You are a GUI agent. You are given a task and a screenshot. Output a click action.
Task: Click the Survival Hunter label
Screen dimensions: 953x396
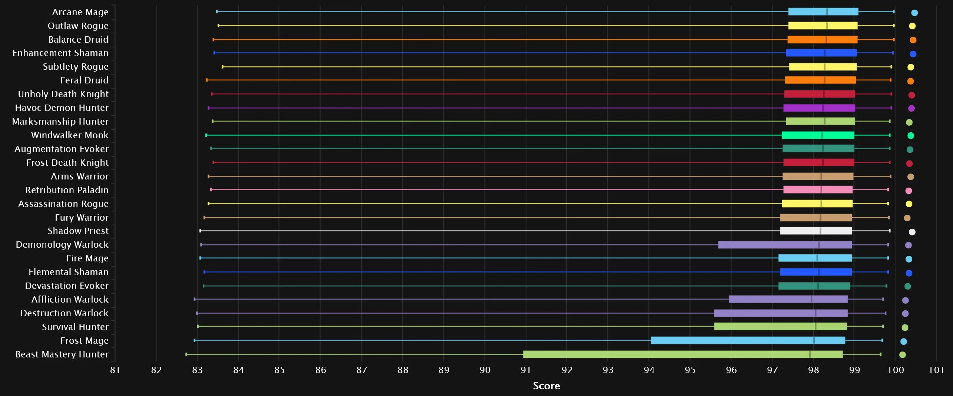tap(75, 327)
